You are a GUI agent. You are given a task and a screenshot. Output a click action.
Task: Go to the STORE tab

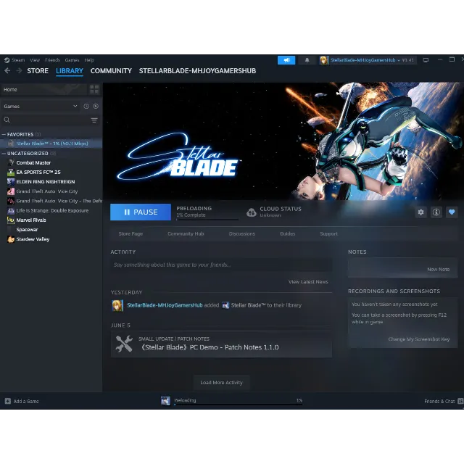tap(38, 71)
